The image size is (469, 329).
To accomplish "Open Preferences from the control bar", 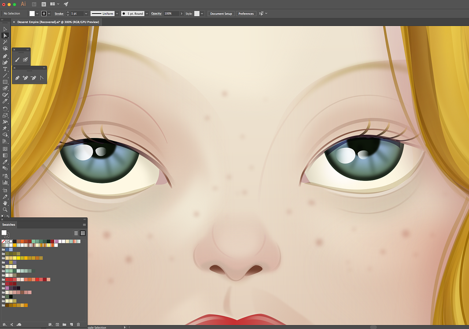I will coord(246,14).
